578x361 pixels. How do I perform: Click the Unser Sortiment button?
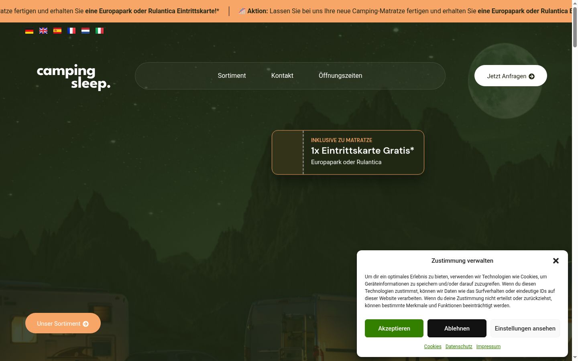[63, 323]
